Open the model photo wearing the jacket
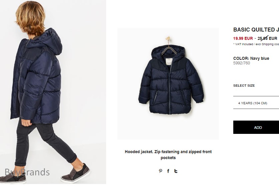 tap(53, 92)
